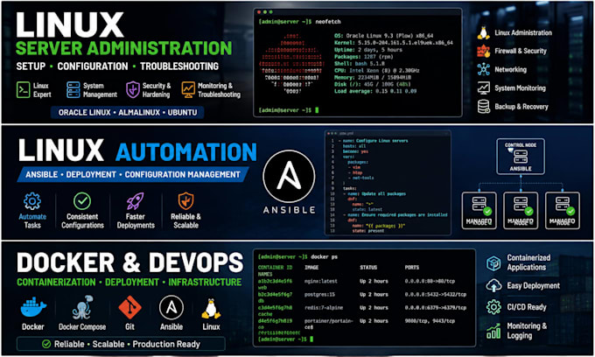Click the green check in Production Ready pill

(x=46, y=344)
